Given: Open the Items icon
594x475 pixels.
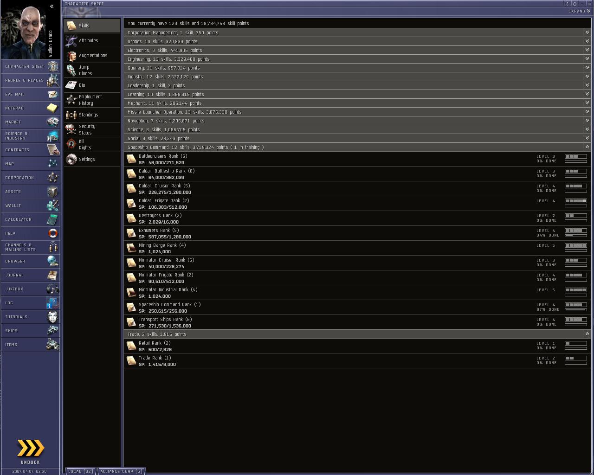Looking at the screenshot, I should 53,345.
